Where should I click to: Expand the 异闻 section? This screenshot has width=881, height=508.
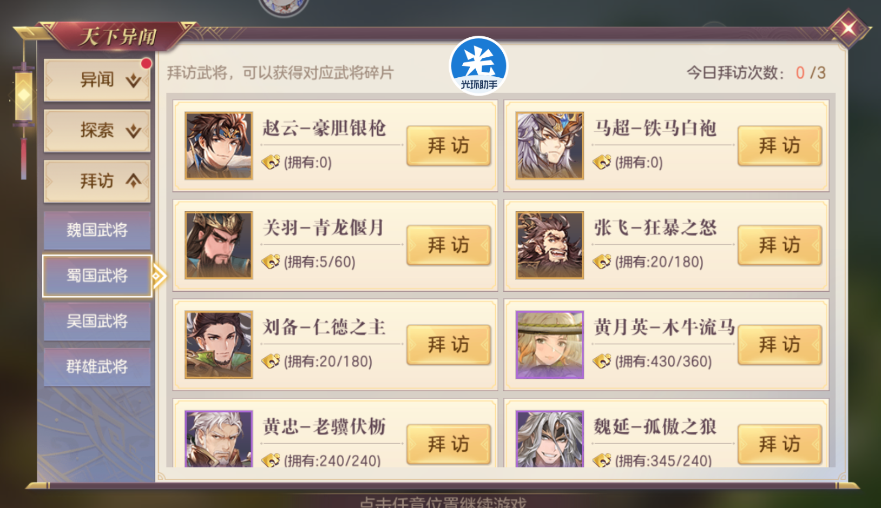point(97,80)
